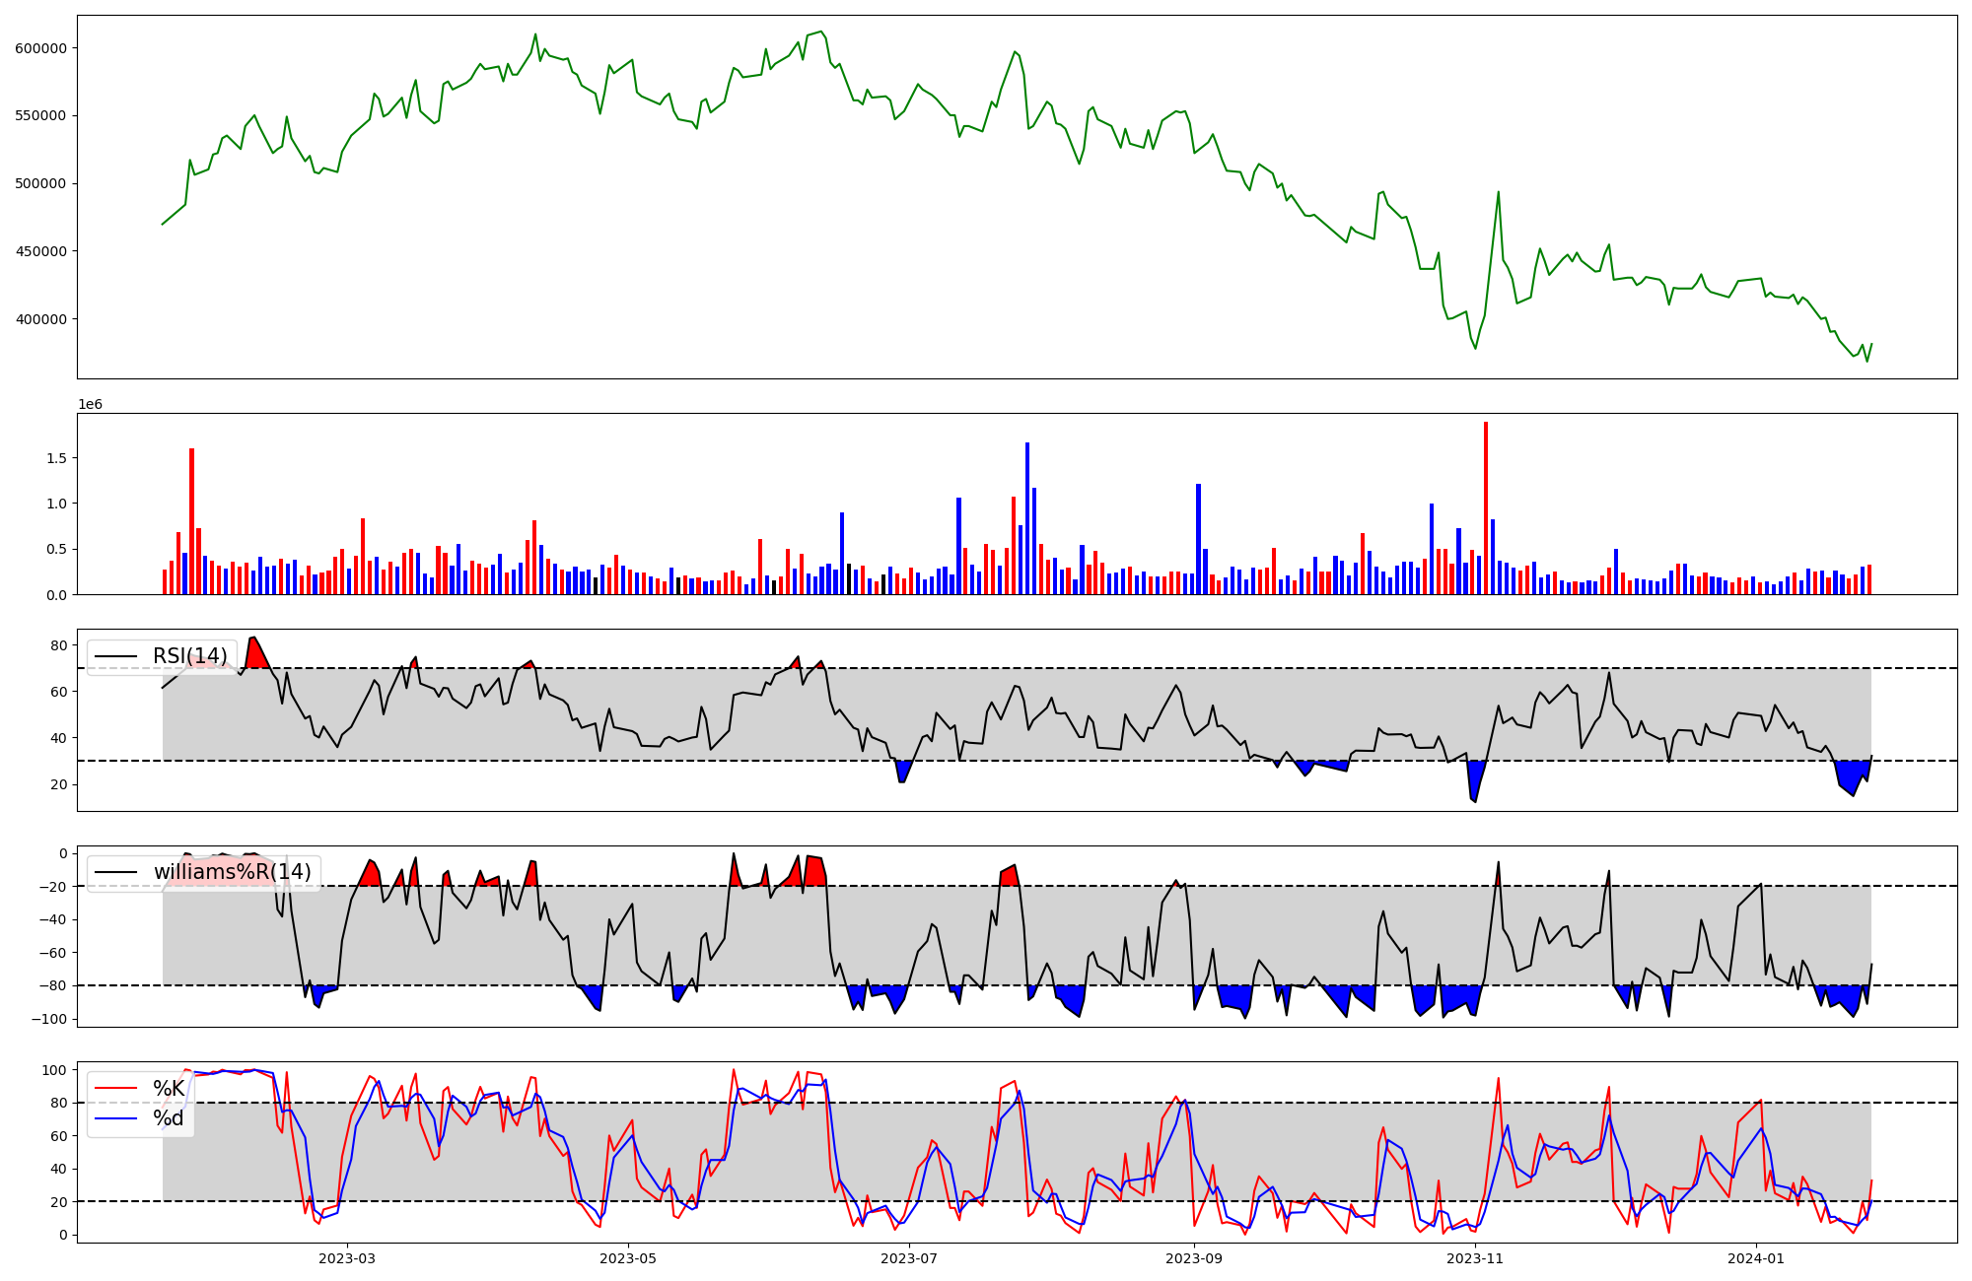Click the 600000 price axis tick label
This screenshot has width=1972, height=1281.
pos(40,48)
